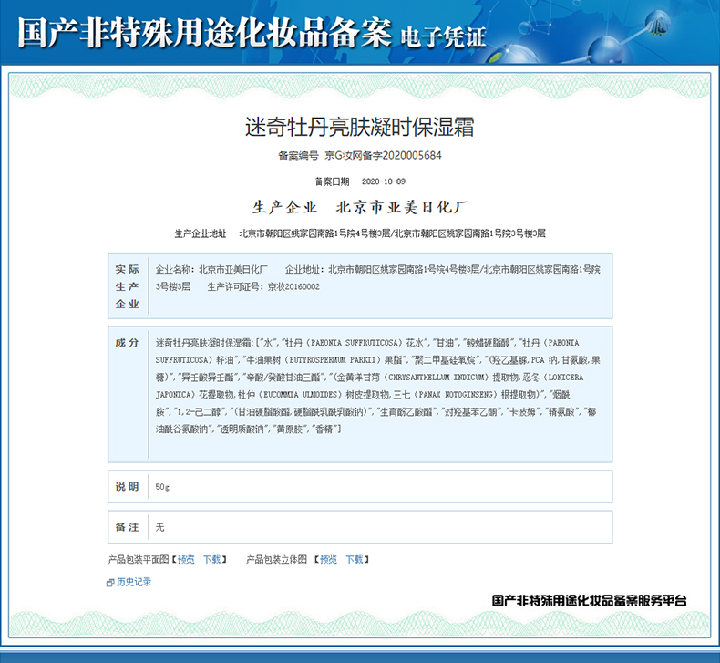Click 下载 link for 产品包装平面图

click(x=212, y=559)
